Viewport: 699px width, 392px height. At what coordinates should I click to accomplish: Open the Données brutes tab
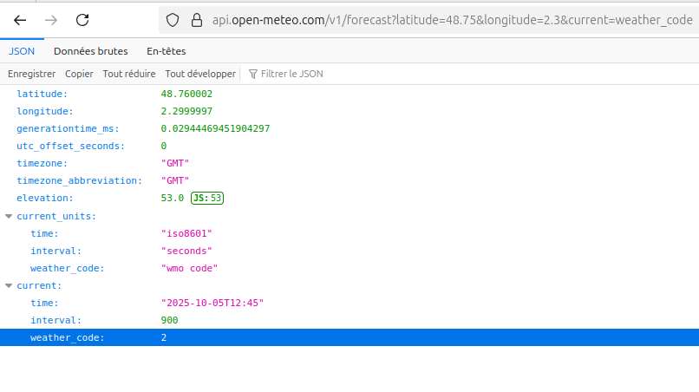point(91,51)
